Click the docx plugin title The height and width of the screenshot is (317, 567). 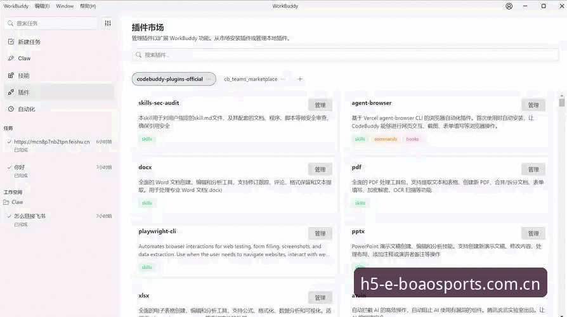click(x=145, y=167)
